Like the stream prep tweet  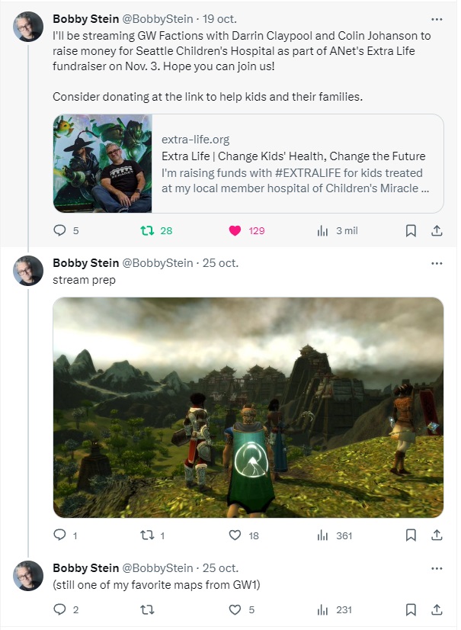pyautogui.click(x=235, y=535)
